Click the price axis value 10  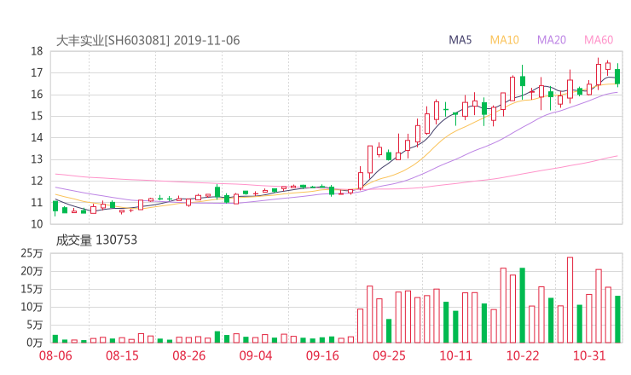pyautogui.click(x=37, y=224)
